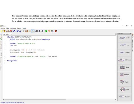Insert an Asignar command from the panel
134x104 pixels.
[124, 53]
